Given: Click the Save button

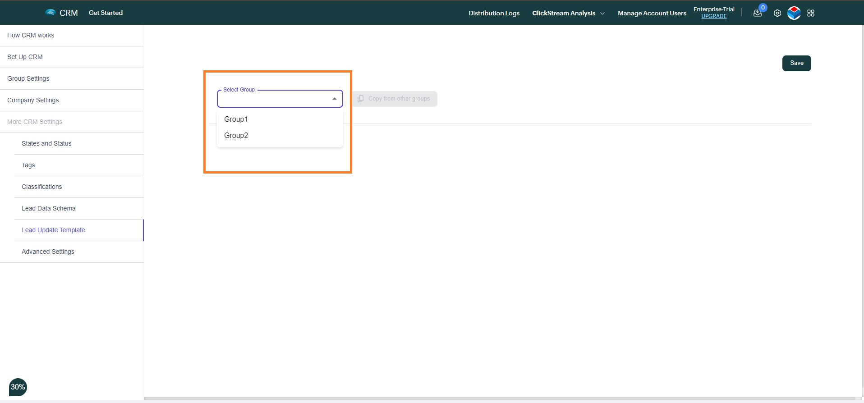Looking at the screenshot, I should [x=796, y=63].
